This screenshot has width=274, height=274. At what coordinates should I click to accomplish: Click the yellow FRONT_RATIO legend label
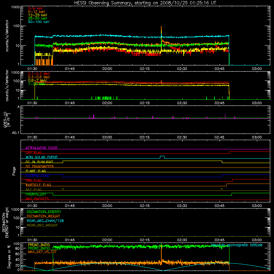pyautogui.click(x=39, y=245)
